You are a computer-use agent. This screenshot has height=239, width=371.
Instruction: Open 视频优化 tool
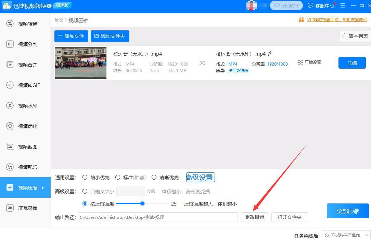point(25,126)
